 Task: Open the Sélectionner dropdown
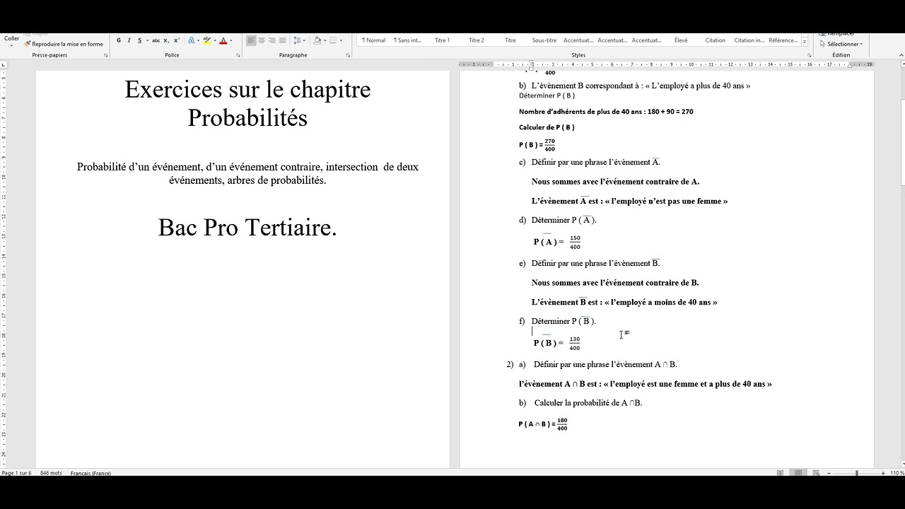[x=841, y=44]
